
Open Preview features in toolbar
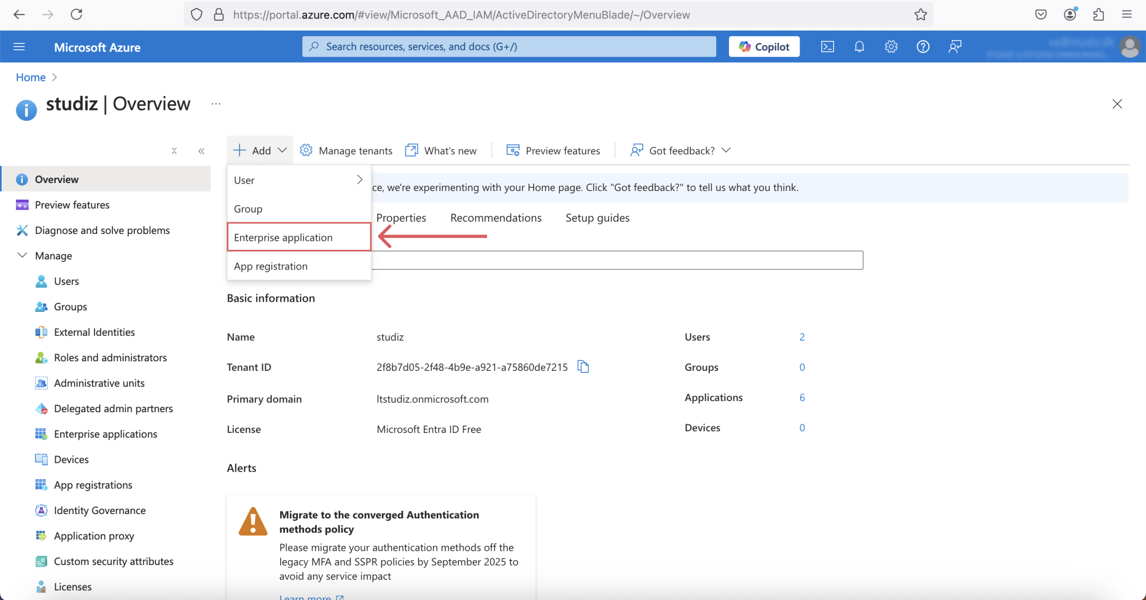coord(553,151)
